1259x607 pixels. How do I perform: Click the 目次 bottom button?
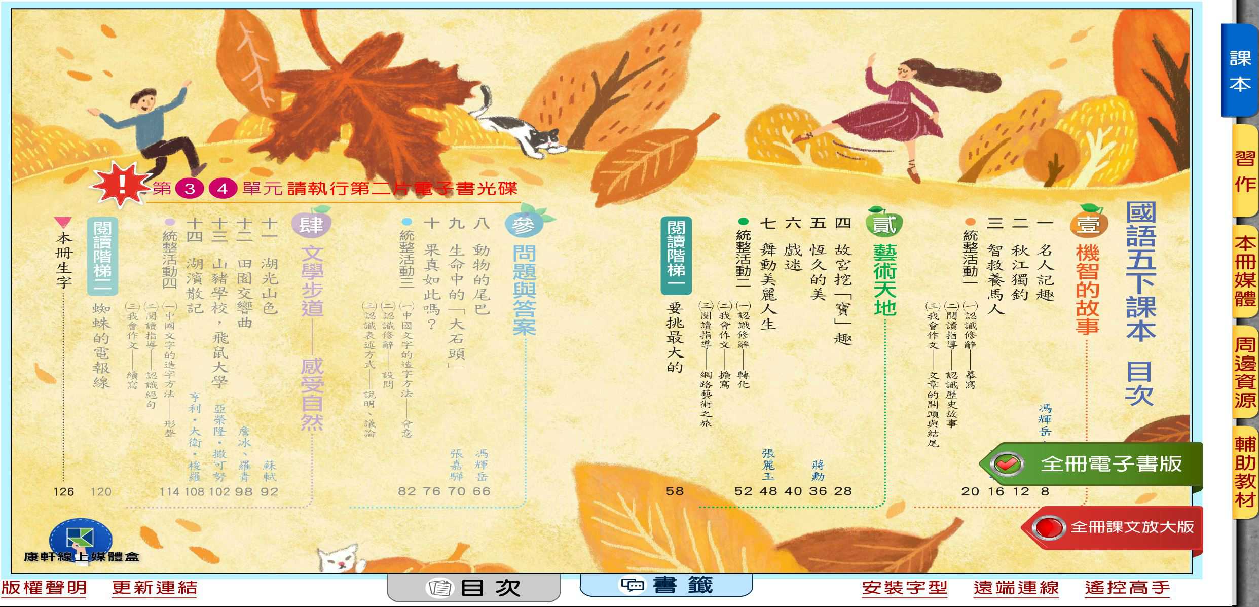click(x=474, y=588)
